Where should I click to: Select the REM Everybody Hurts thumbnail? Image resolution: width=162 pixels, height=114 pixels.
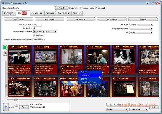pyautogui.click(x=19, y=57)
